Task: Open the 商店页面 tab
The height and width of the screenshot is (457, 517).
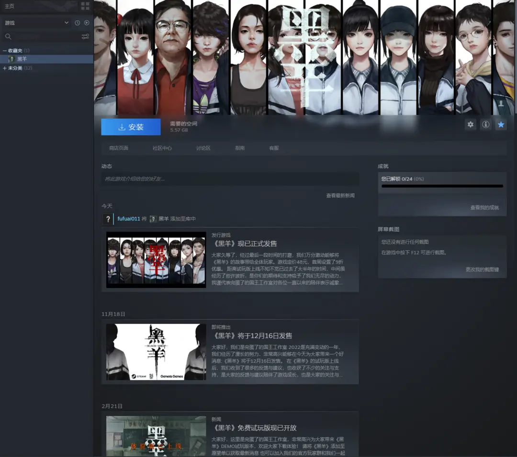Action: click(119, 148)
